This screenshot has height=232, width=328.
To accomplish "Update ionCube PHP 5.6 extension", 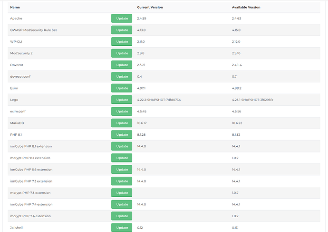I will click(x=122, y=170).
